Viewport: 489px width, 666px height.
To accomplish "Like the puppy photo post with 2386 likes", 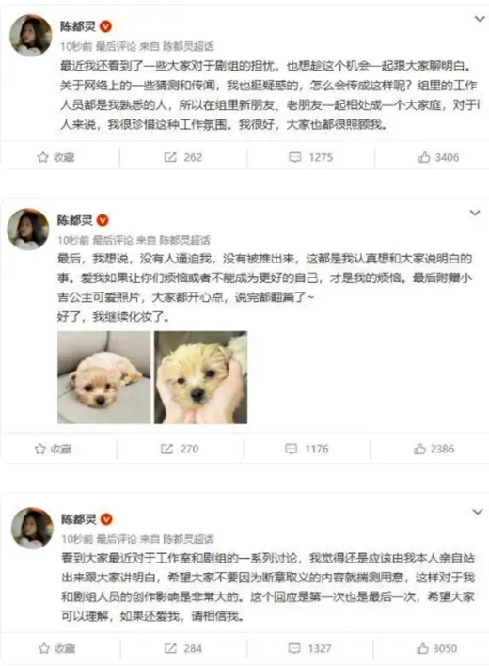I will tap(434, 449).
